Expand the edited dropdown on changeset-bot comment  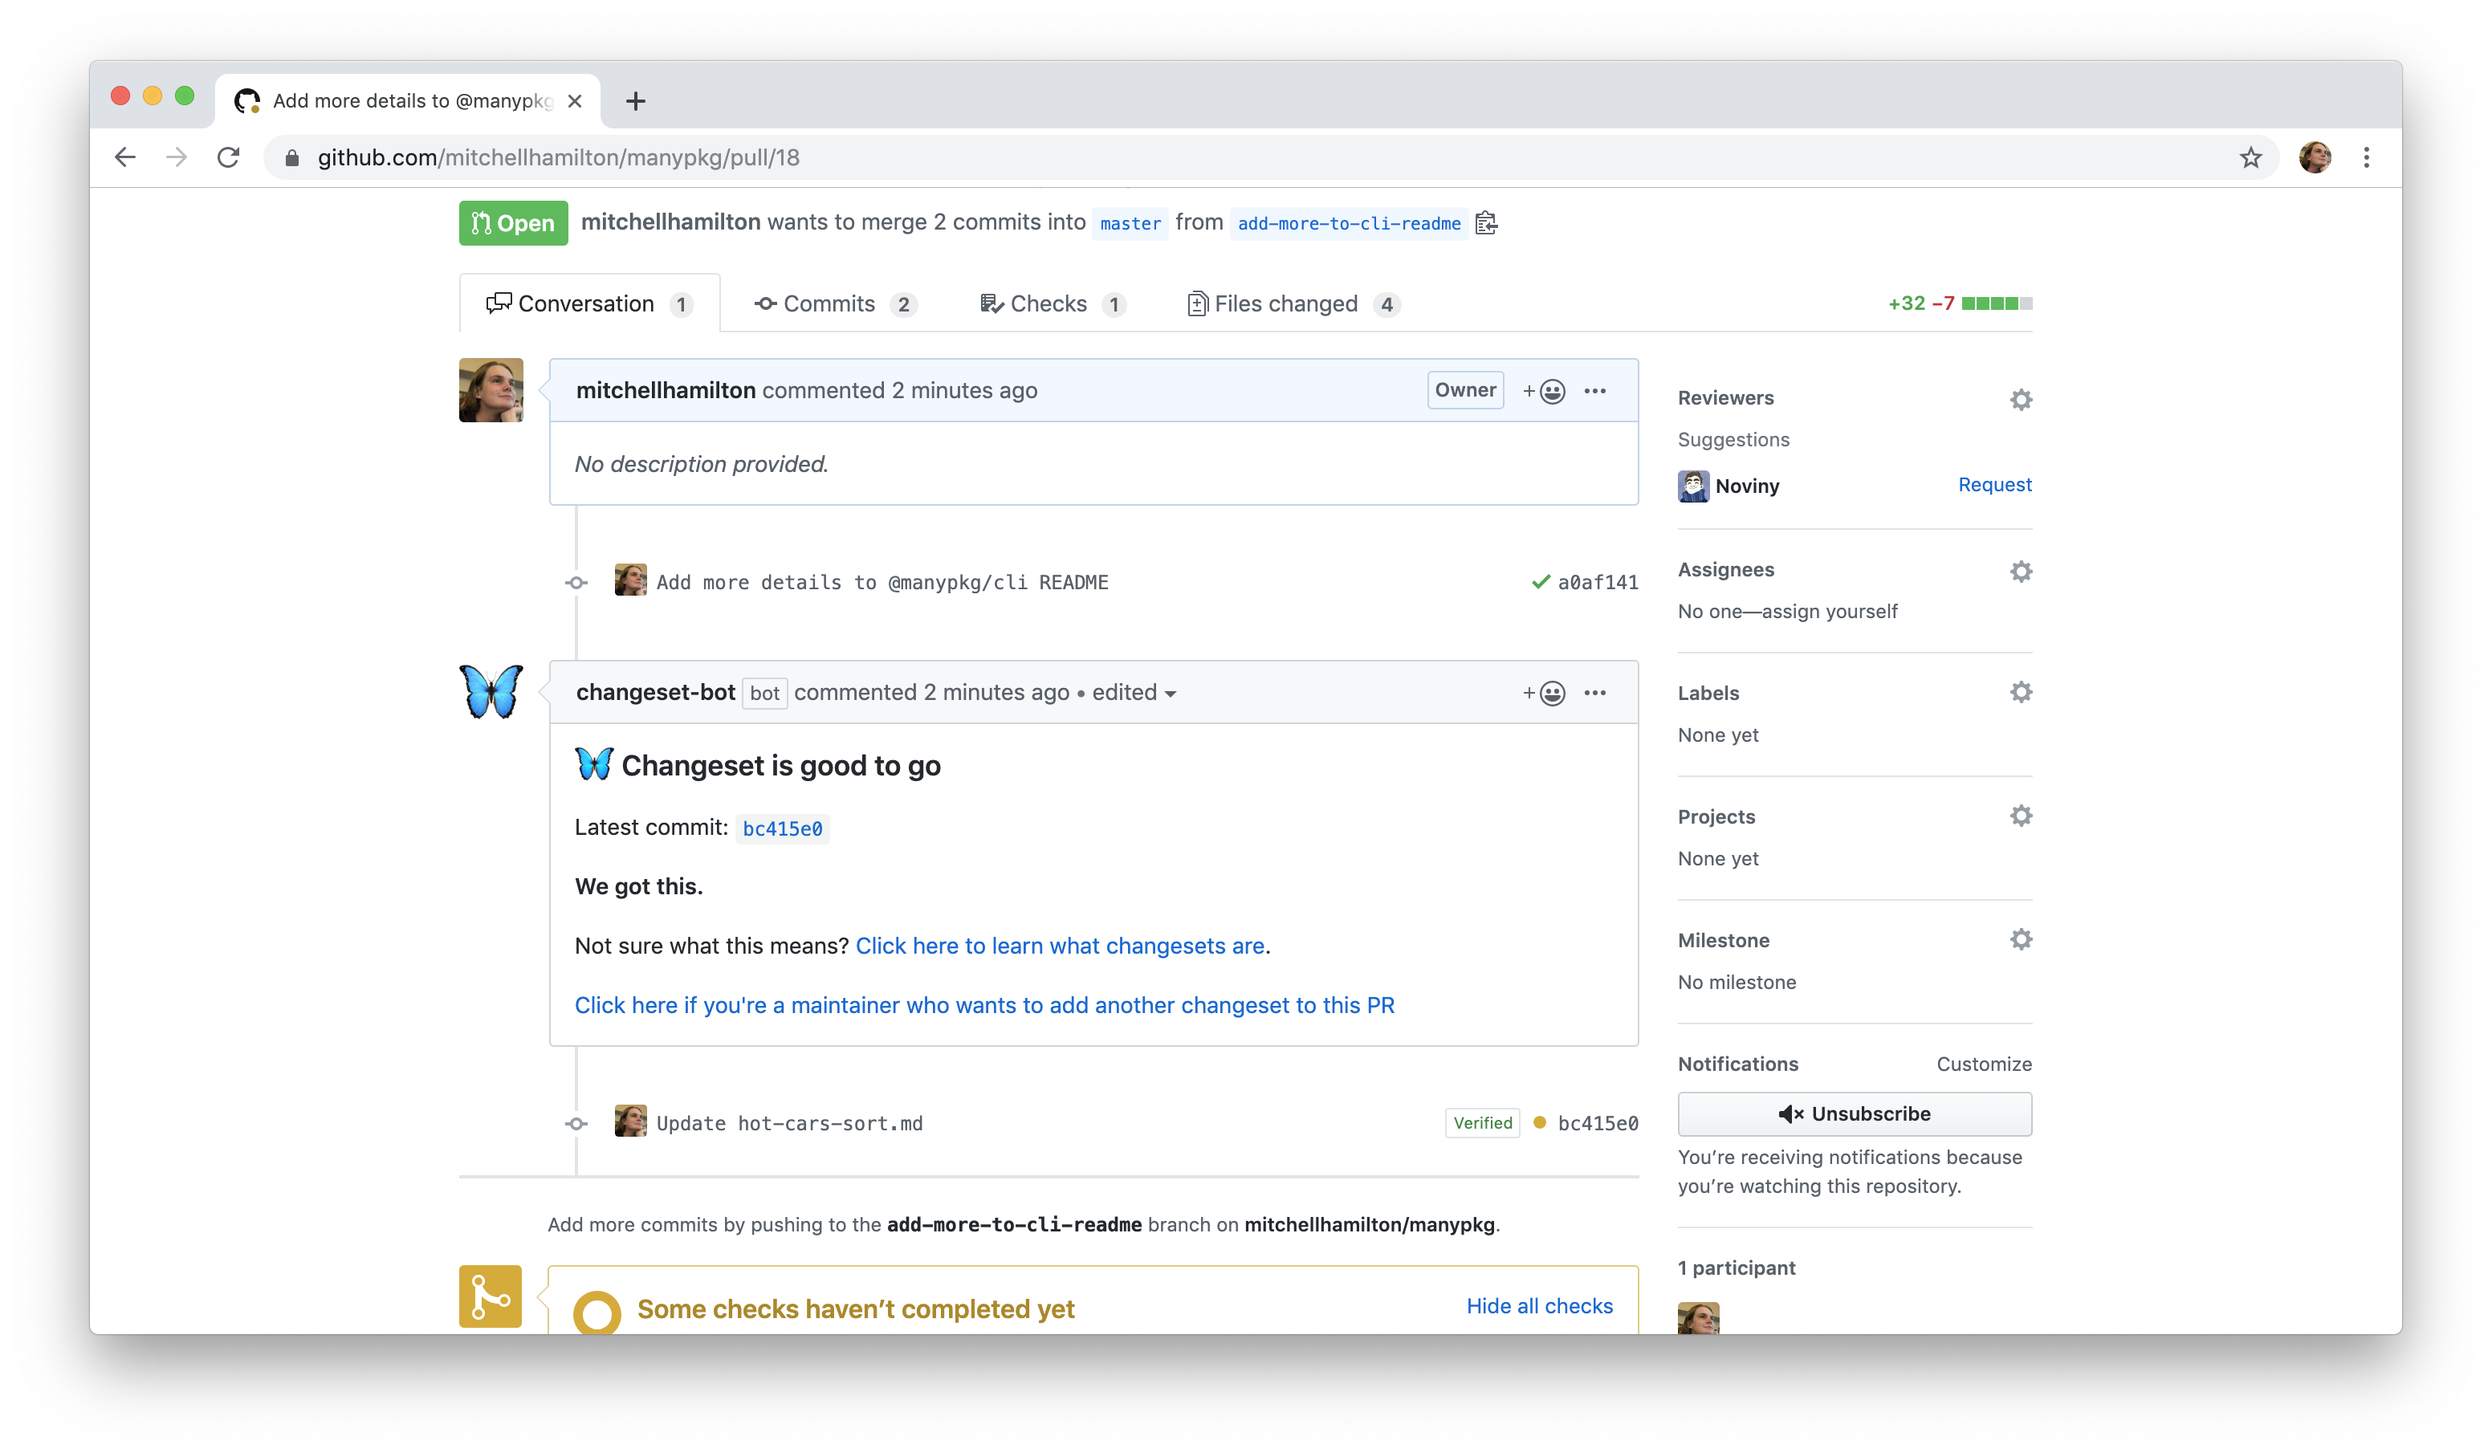tap(1171, 692)
